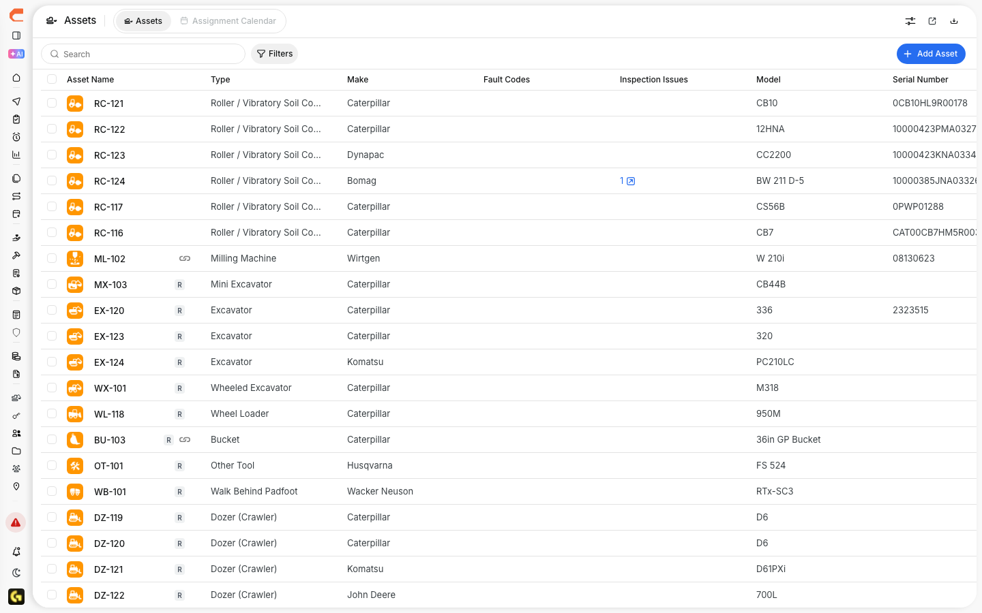Open notifications bell icon
982x613 pixels.
pyautogui.click(x=16, y=552)
